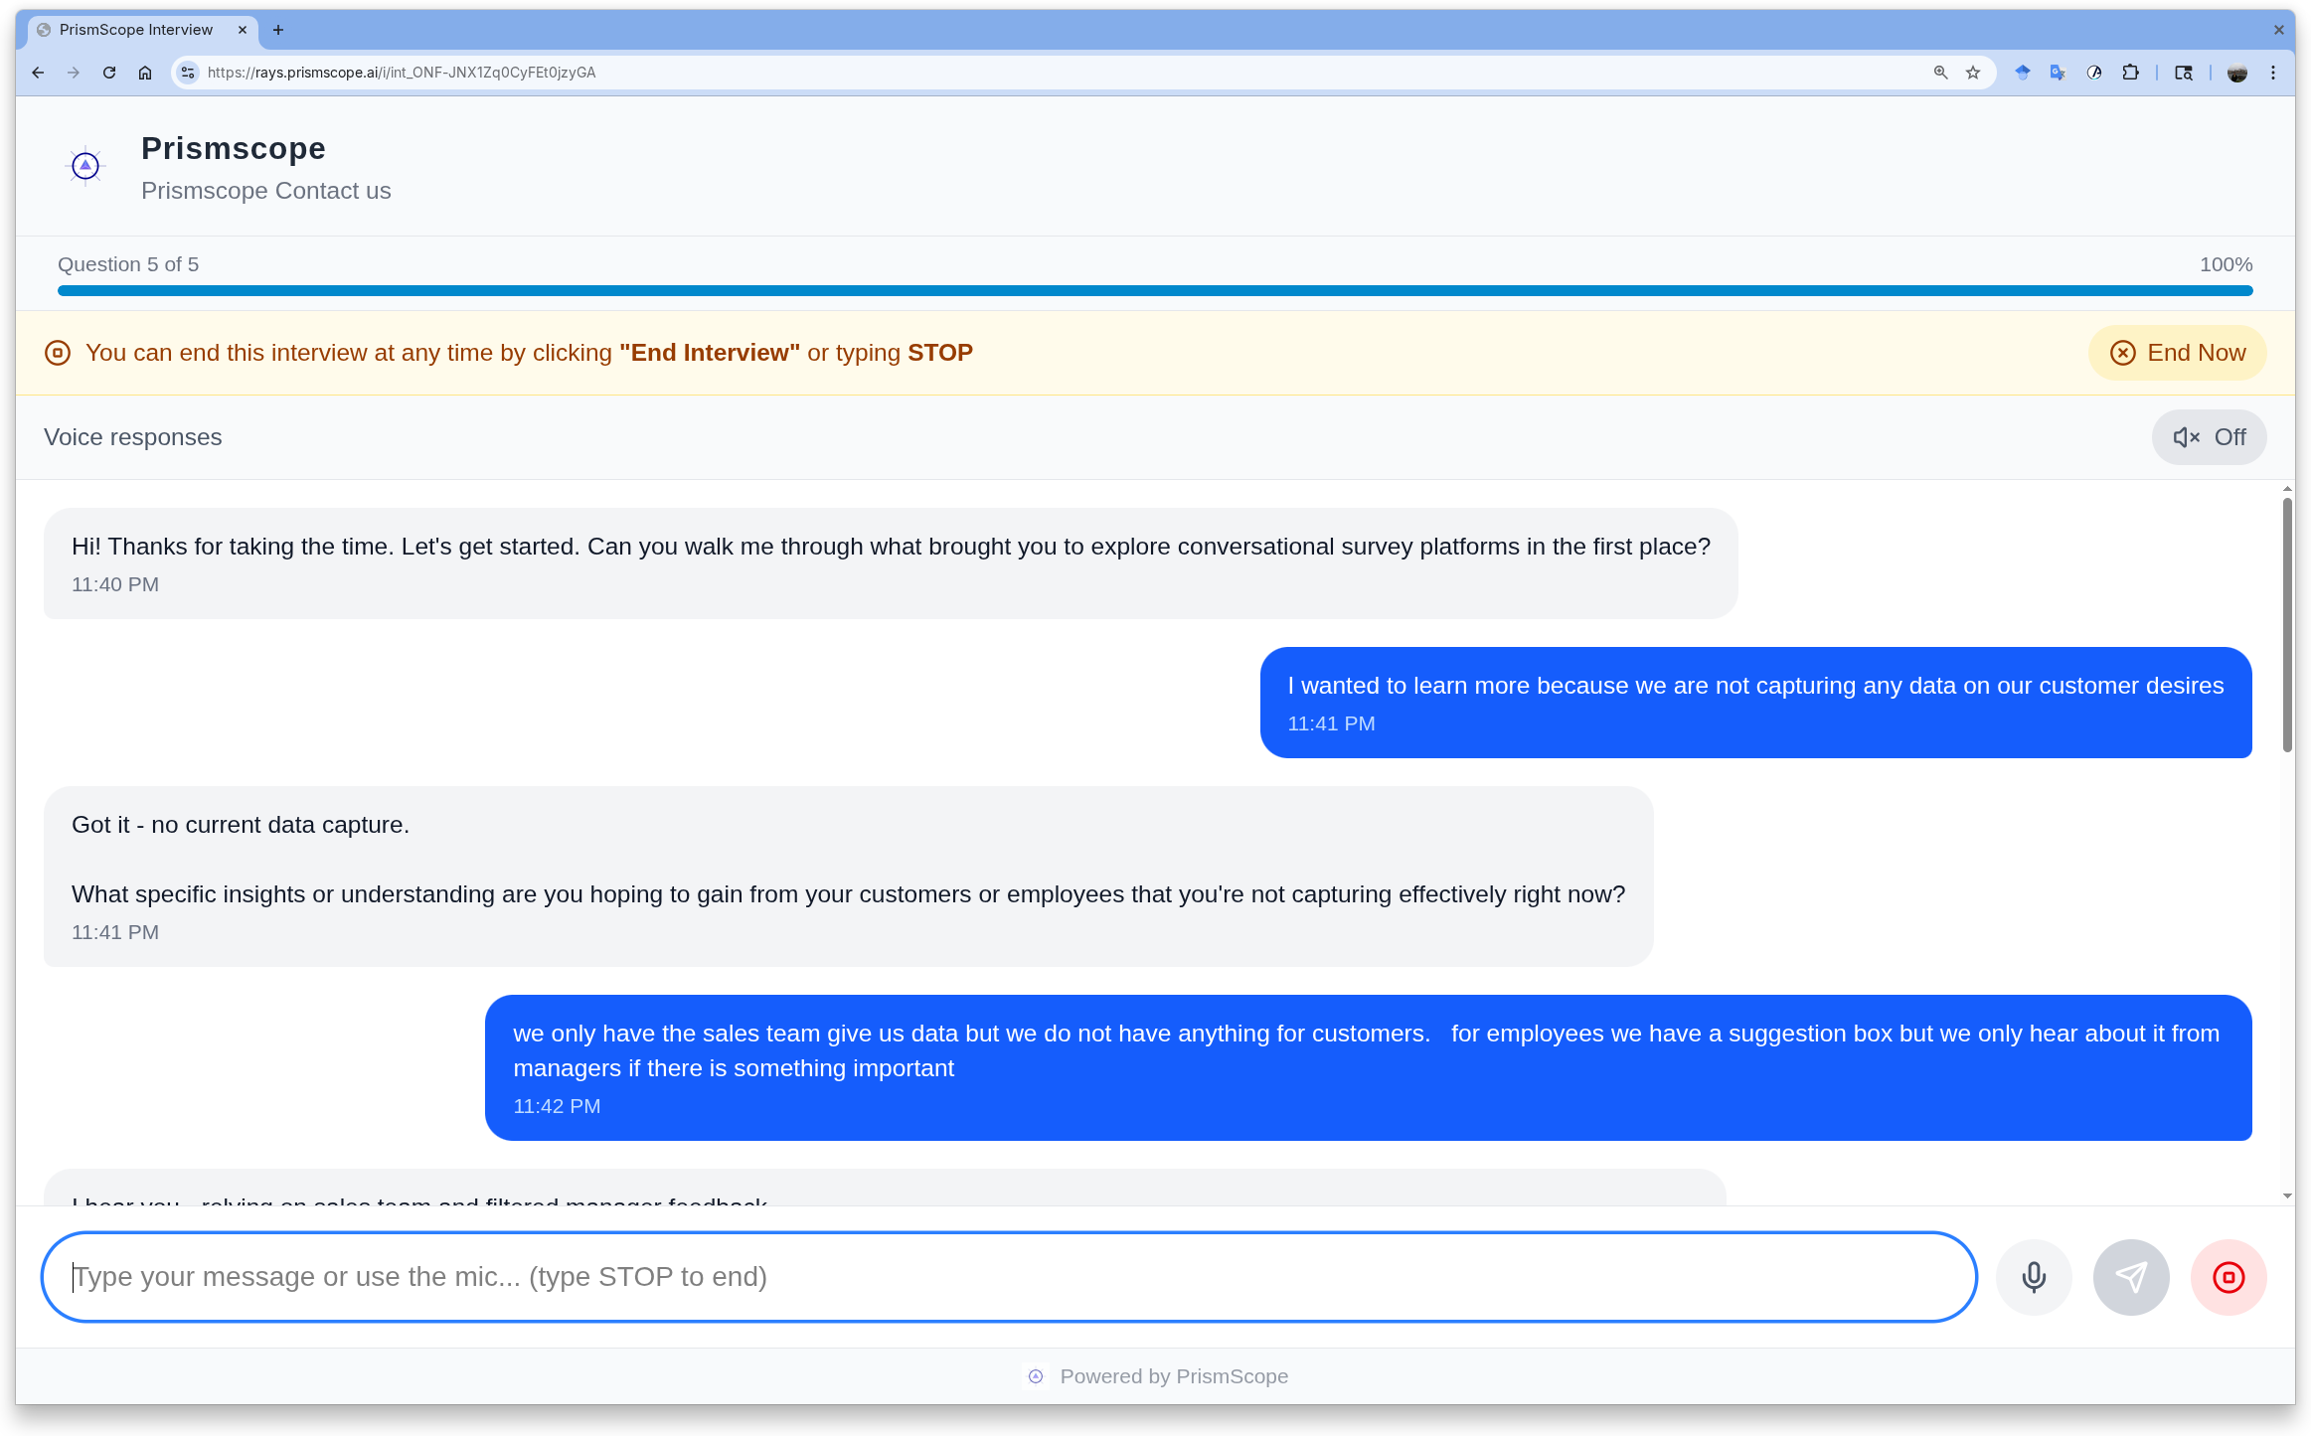Bookmark this page with the star icon
Screen dimensions: 2311x1436
[x=1973, y=73]
